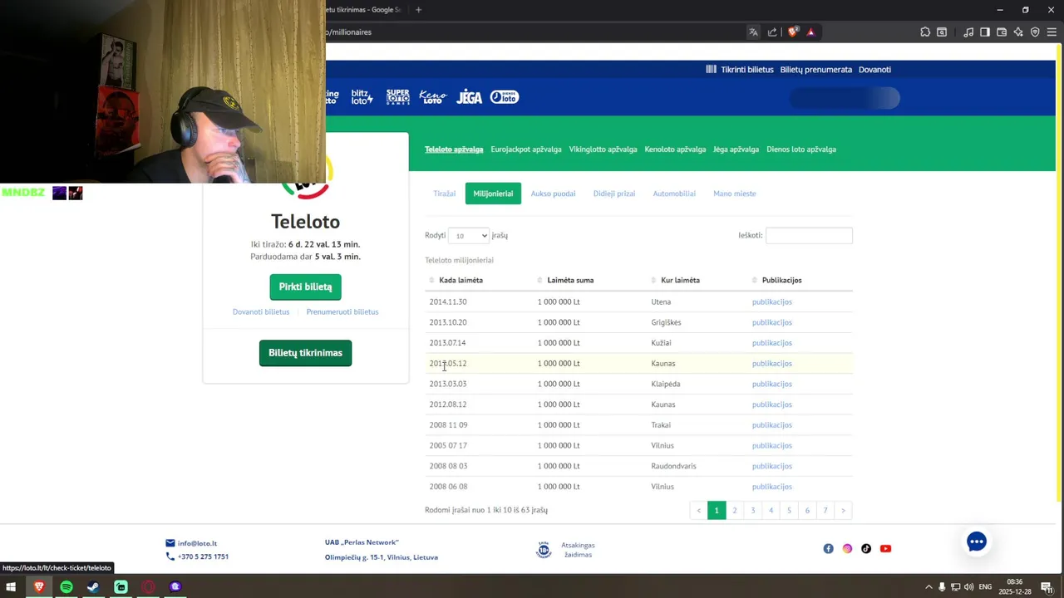Click the Jėga lottery logo
This screenshot has height=598, width=1064.
pyautogui.click(x=469, y=97)
